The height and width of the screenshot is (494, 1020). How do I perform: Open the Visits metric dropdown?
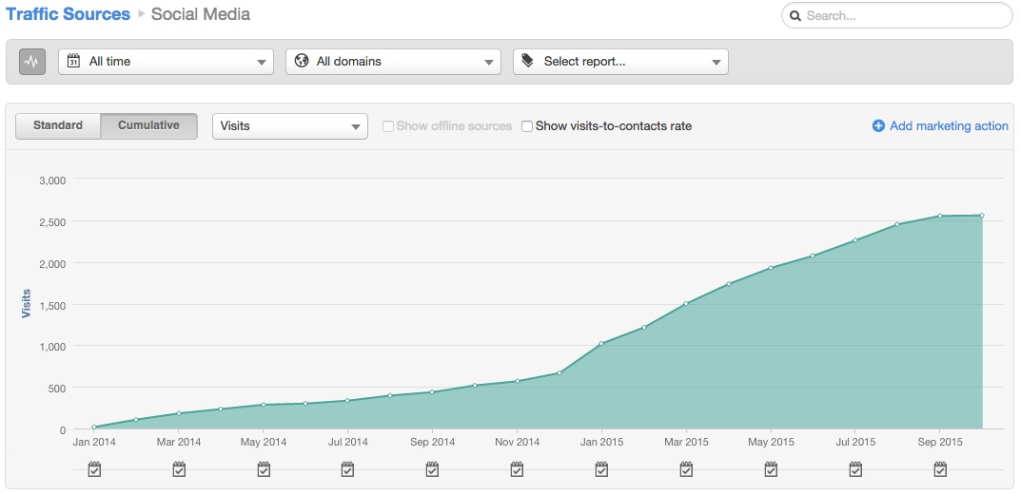[289, 126]
